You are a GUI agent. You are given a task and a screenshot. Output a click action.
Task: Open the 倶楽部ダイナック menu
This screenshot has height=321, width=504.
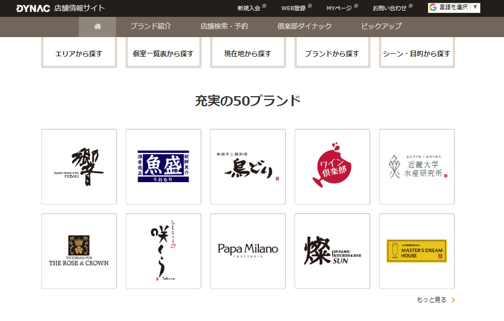pos(304,26)
